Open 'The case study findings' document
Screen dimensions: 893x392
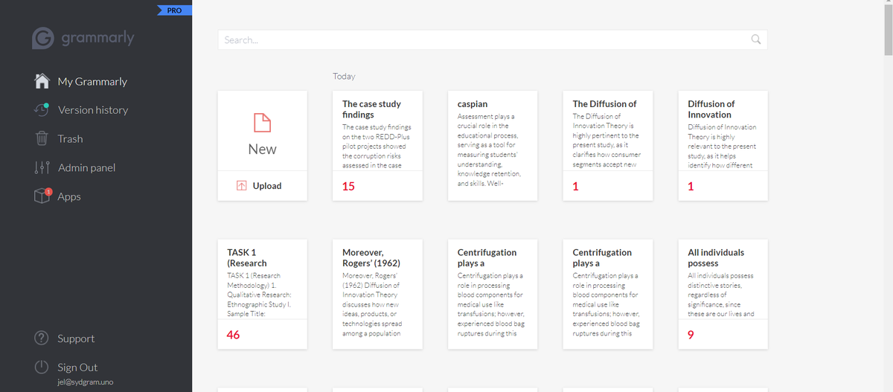tap(378, 146)
